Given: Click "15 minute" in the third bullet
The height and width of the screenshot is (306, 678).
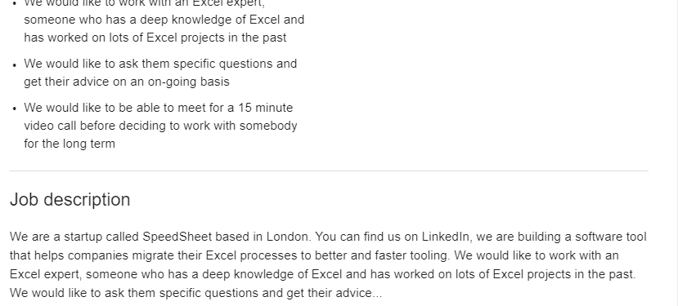Looking at the screenshot, I should pos(266,108).
